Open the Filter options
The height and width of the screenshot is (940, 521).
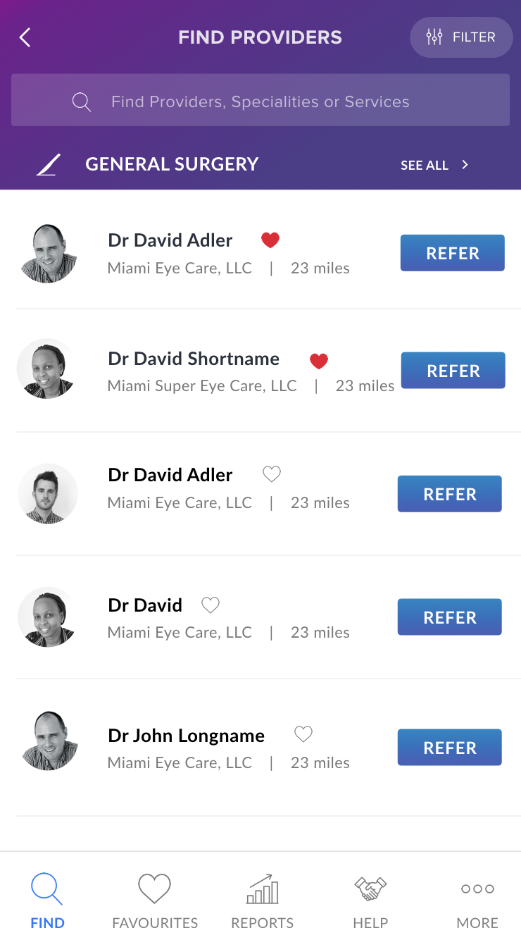(461, 37)
